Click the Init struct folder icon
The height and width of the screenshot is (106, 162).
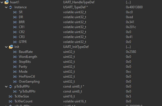[11, 47]
